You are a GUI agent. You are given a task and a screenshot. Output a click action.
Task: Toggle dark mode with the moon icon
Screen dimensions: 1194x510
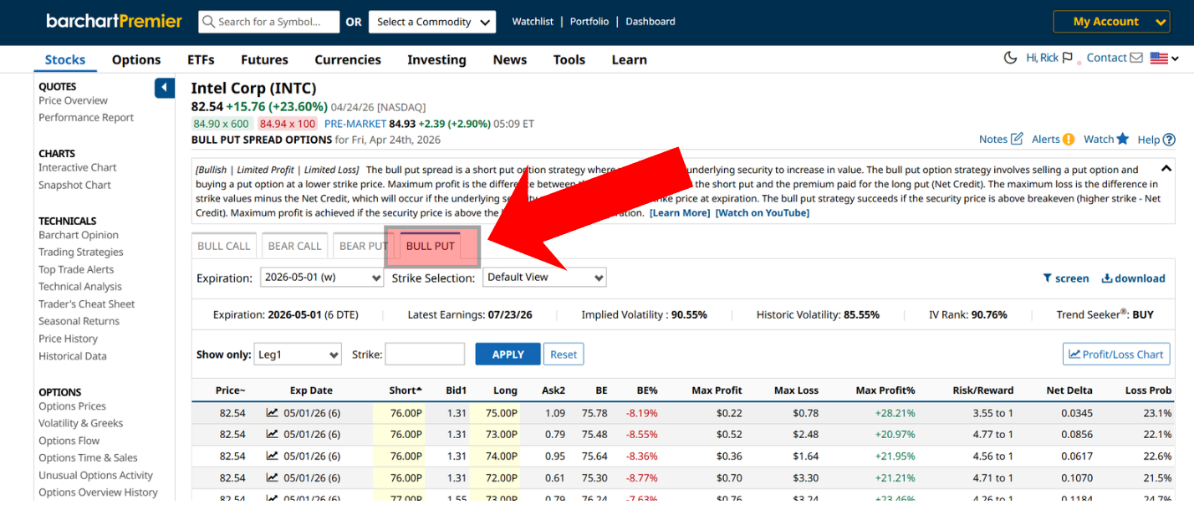pyautogui.click(x=1010, y=59)
